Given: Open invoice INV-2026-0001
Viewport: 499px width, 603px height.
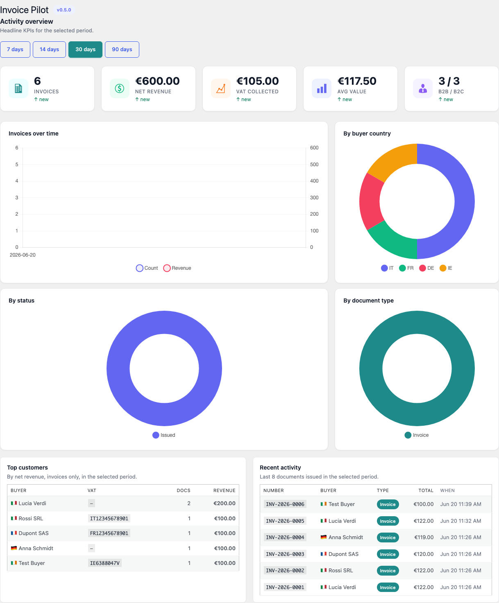Looking at the screenshot, I should coord(285,587).
